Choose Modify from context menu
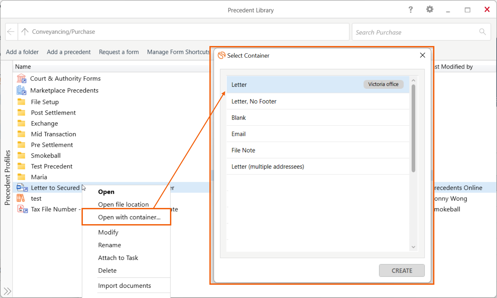 pos(108,232)
